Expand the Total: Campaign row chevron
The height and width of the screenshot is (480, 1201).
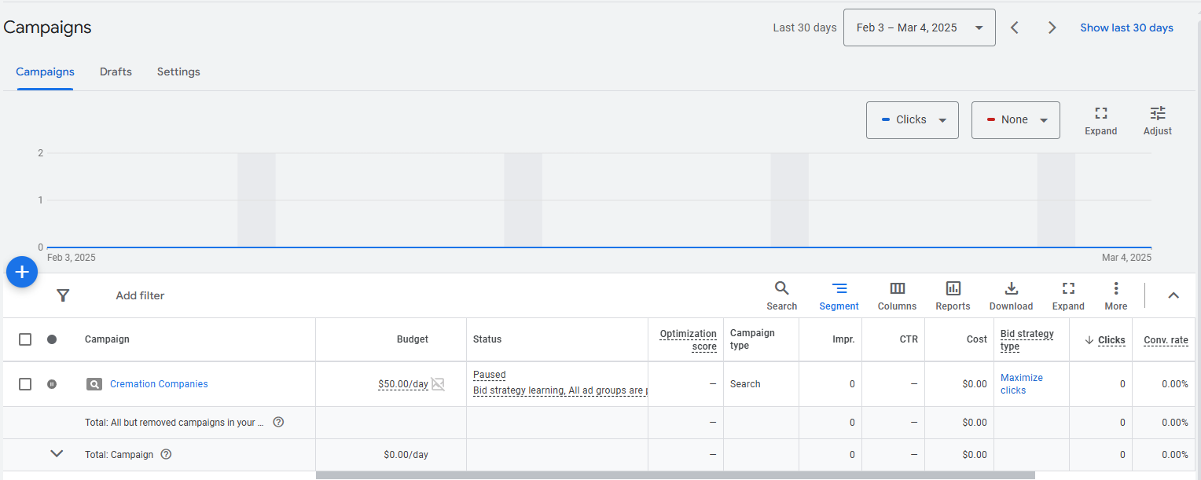coord(57,453)
